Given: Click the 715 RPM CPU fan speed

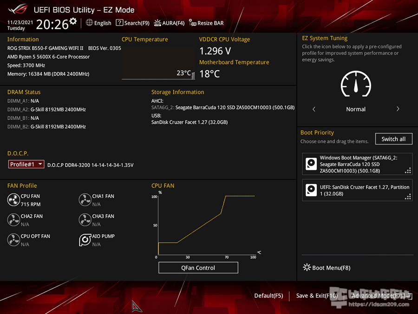Looking at the screenshot, I should point(31,204).
